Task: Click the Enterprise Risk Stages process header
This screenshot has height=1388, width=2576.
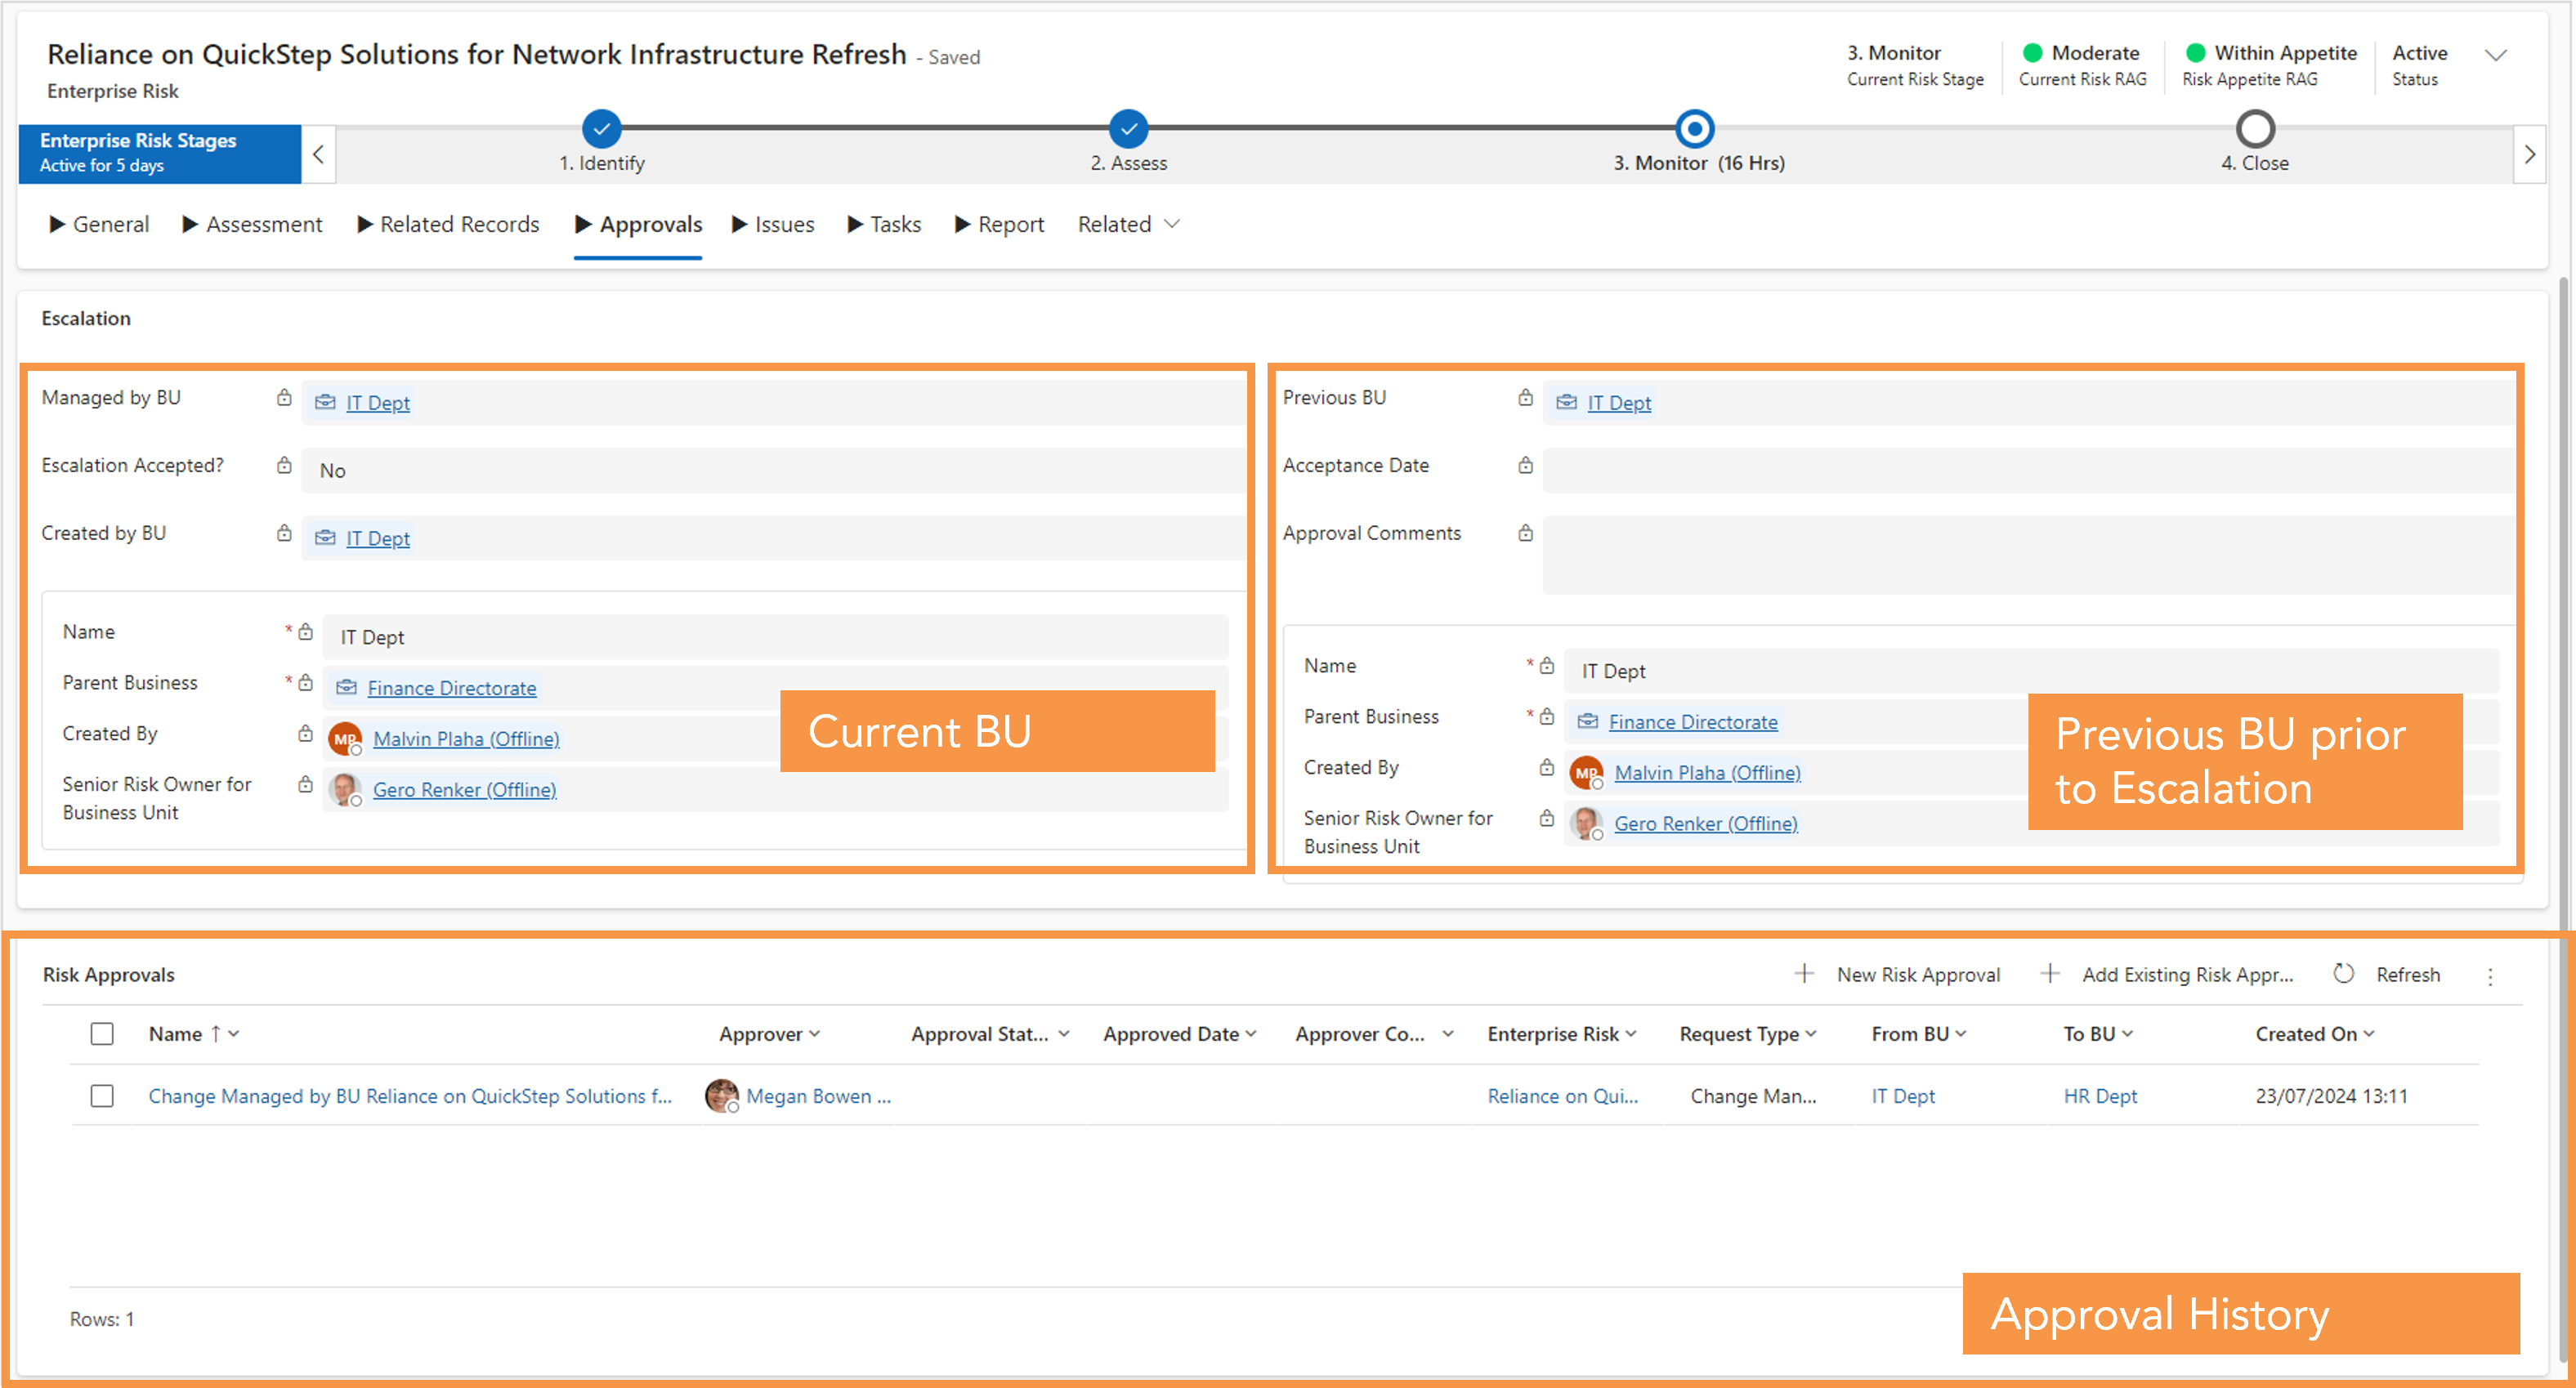Action: click(x=160, y=153)
